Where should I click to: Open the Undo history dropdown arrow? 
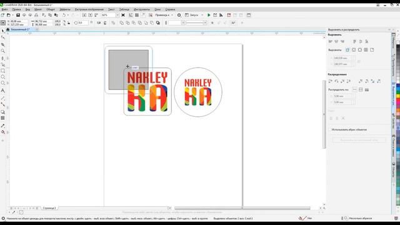(x=68, y=15)
